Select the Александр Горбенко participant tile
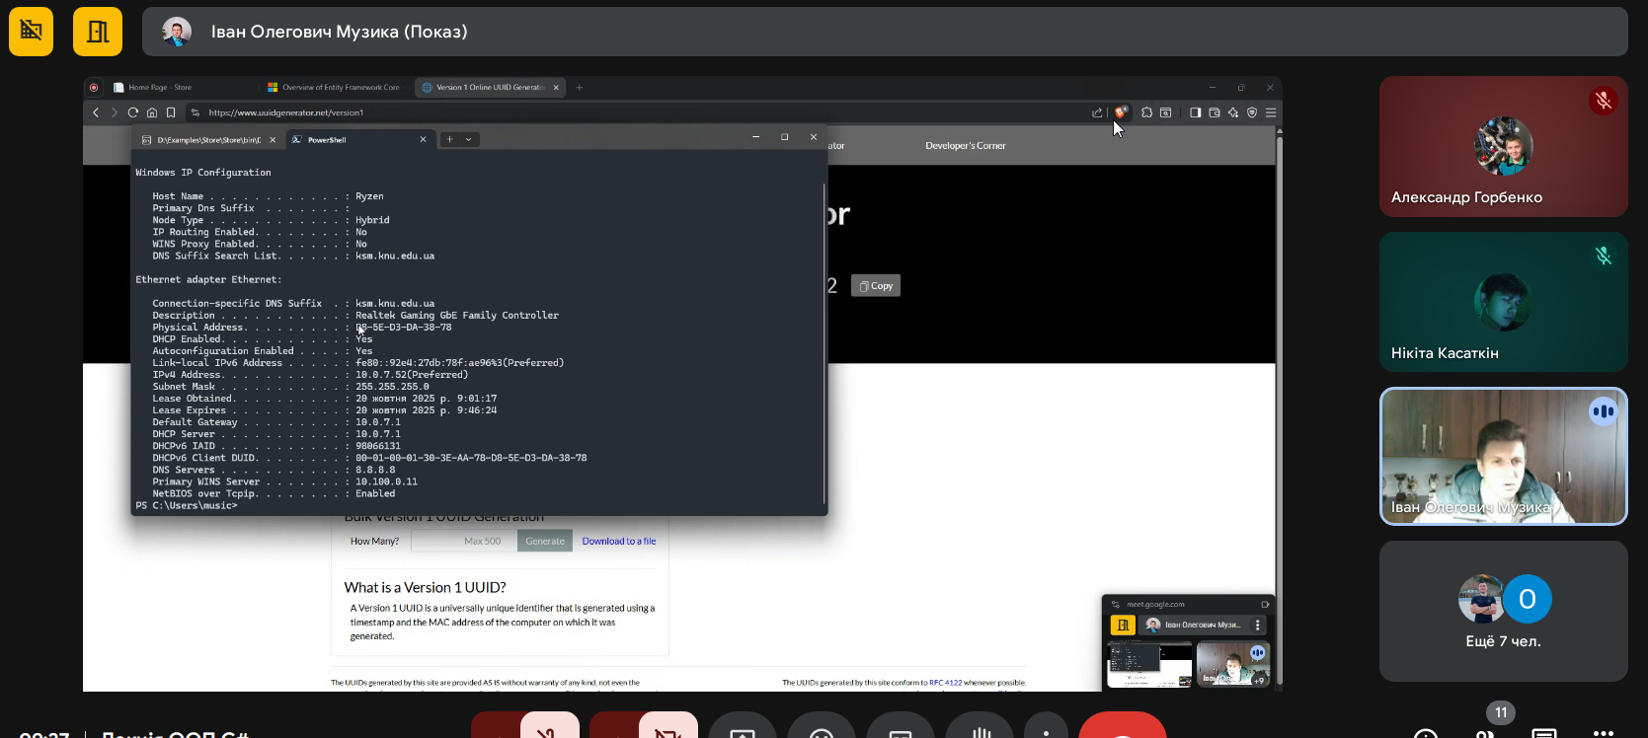This screenshot has height=738, width=1648. (1504, 147)
